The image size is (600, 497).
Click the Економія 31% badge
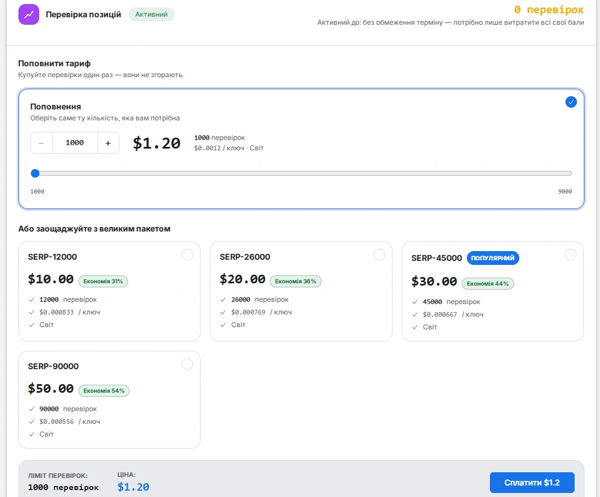[103, 282]
